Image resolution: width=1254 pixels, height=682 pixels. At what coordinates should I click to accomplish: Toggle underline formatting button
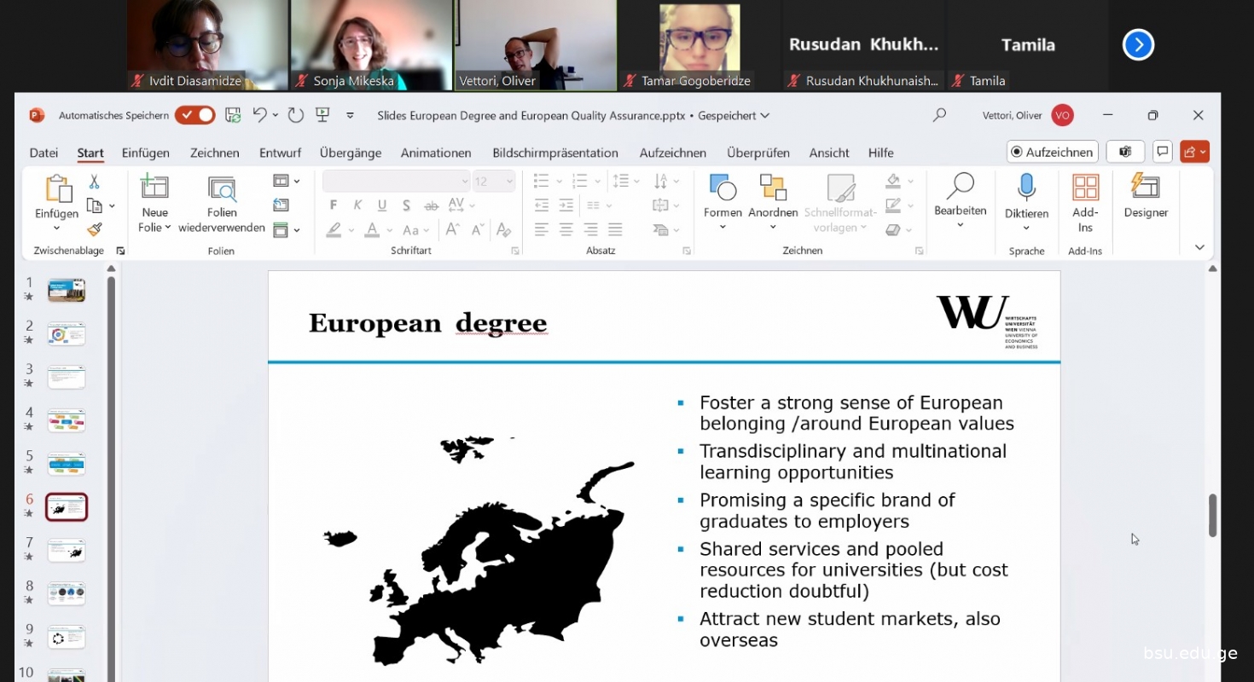tap(382, 205)
